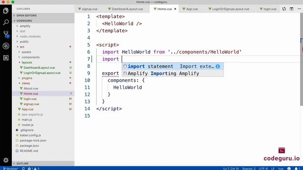Click the Open Changes compare icon
The width and height of the screenshot is (303, 170).
284,9
